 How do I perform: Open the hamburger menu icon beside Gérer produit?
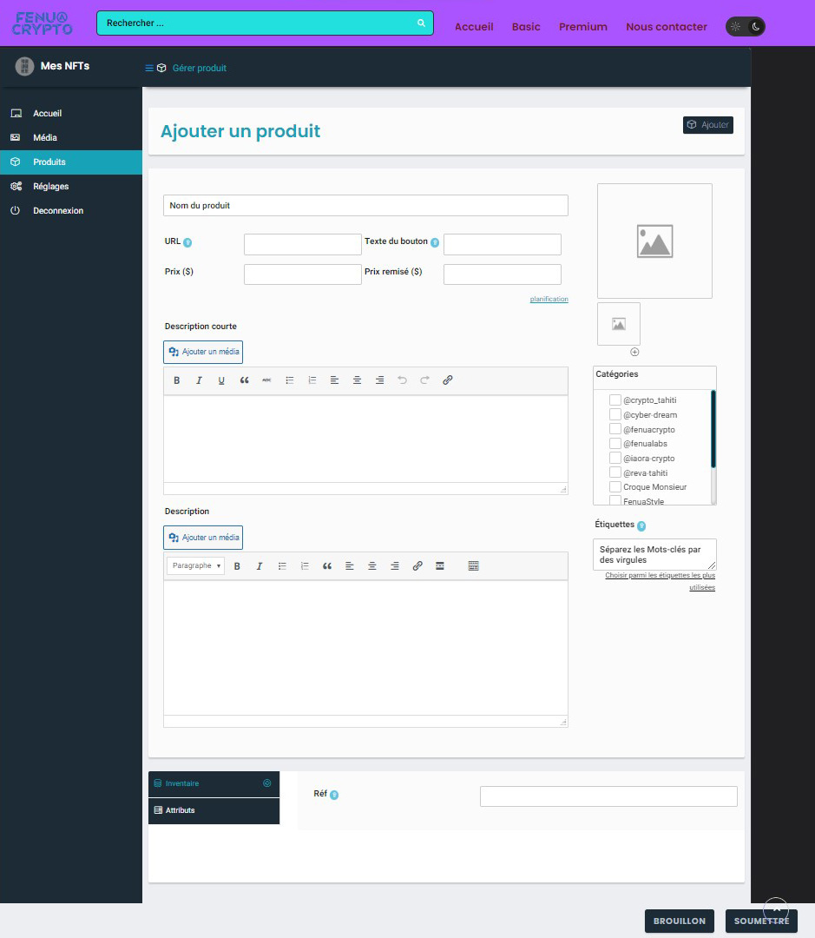[x=149, y=69]
